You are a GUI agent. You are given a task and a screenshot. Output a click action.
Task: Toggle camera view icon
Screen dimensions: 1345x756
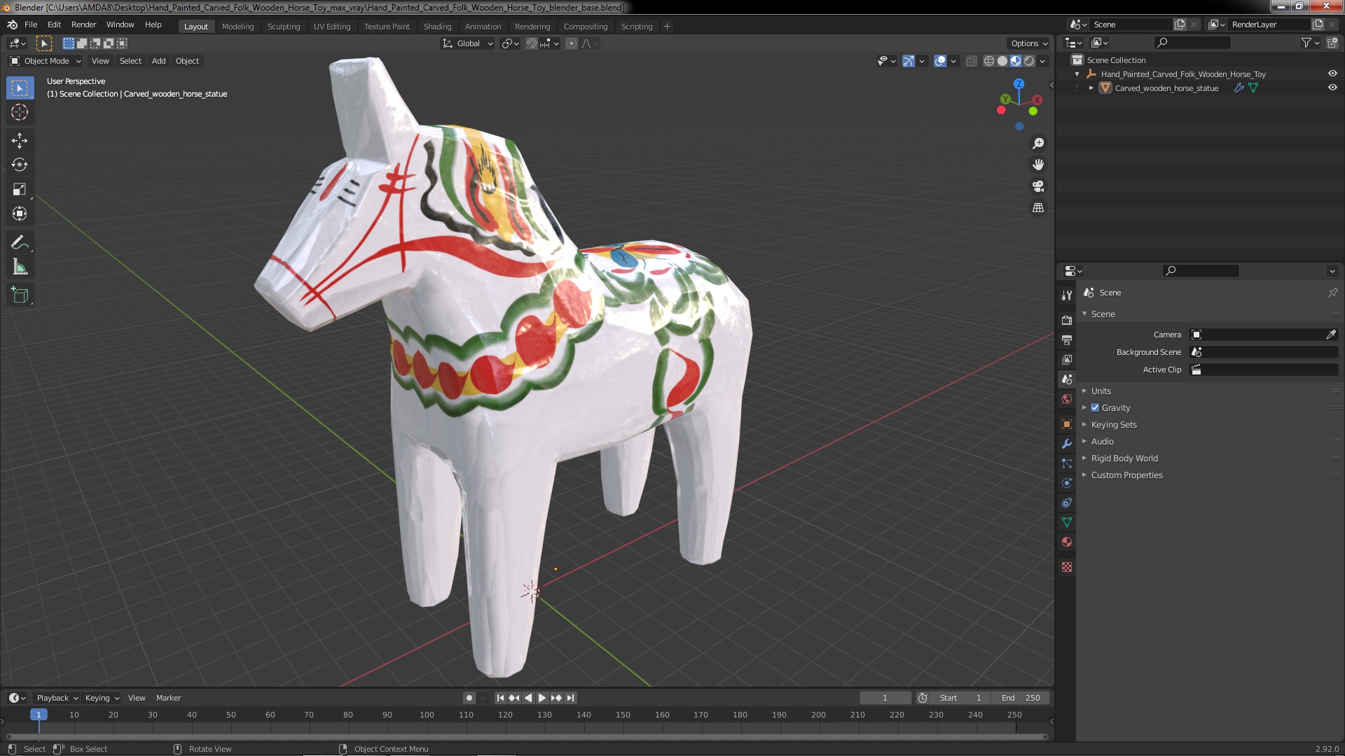1038,186
